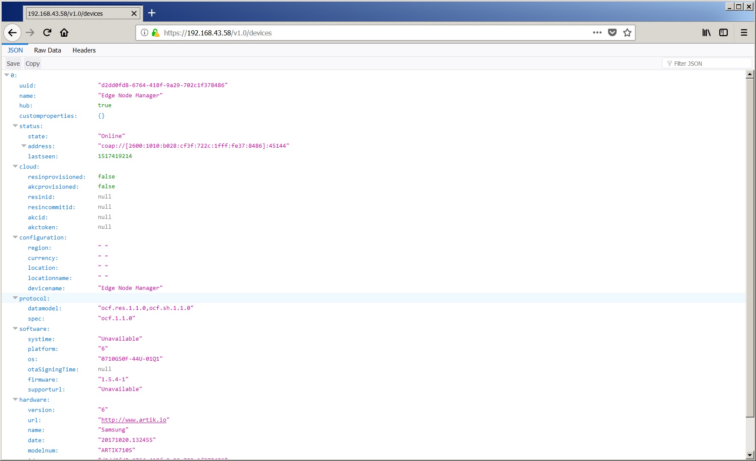The image size is (756, 461).
Task: Bookmark this page with star icon
Action: tap(627, 32)
